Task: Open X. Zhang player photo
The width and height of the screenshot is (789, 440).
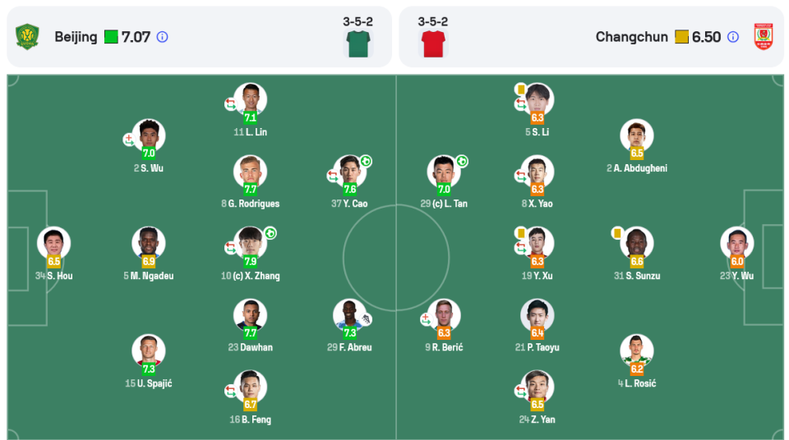Action: point(250,242)
